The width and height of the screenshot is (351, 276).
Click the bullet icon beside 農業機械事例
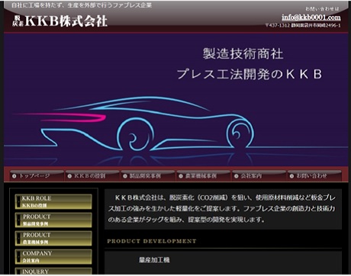tap(181, 176)
